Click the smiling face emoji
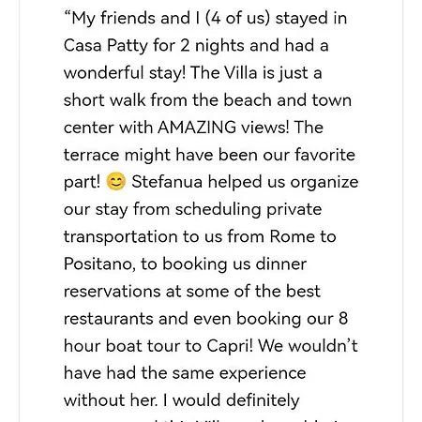 (x=116, y=182)
